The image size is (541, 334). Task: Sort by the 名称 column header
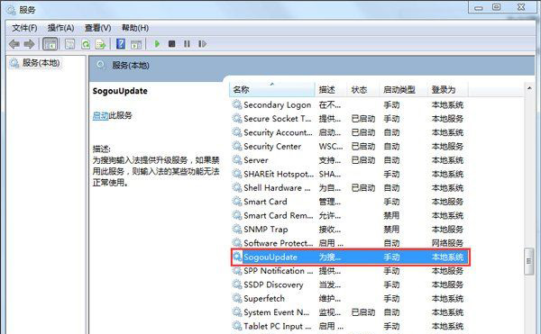coord(272,89)
